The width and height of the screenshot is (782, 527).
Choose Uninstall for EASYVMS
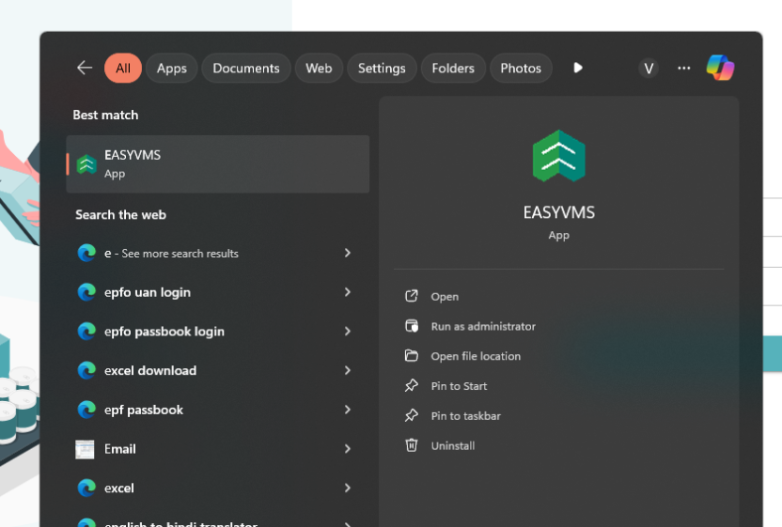(x=453, y=446)
